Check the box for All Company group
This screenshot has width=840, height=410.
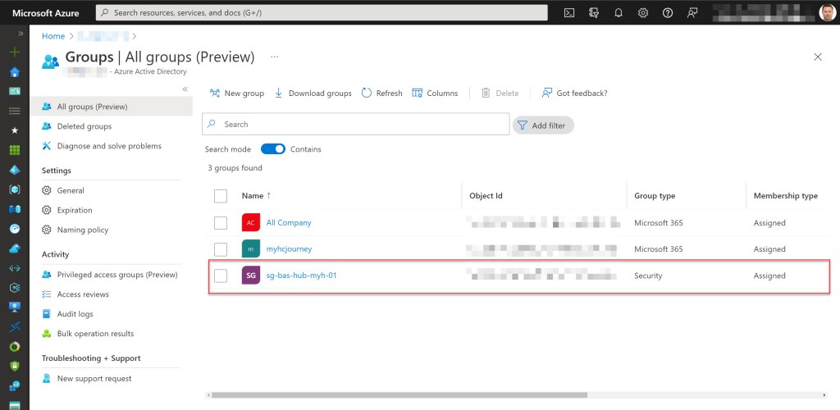click(220, 223)
